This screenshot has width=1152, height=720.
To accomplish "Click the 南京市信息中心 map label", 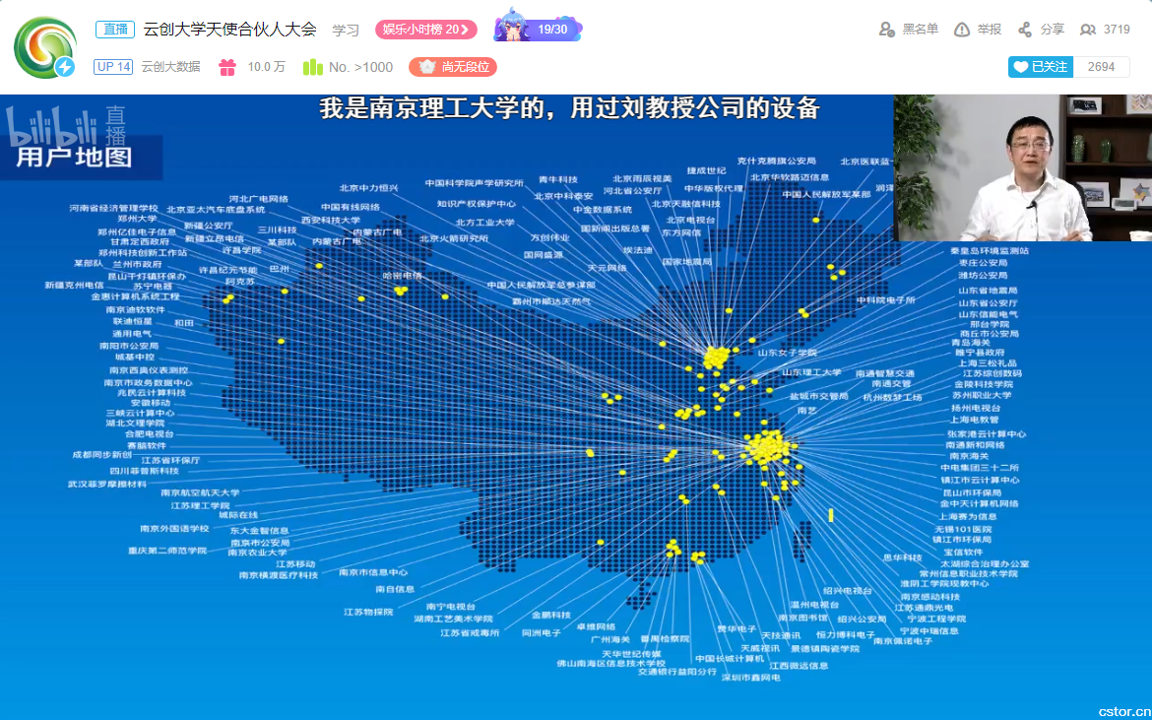I will [x=373, y=572].
